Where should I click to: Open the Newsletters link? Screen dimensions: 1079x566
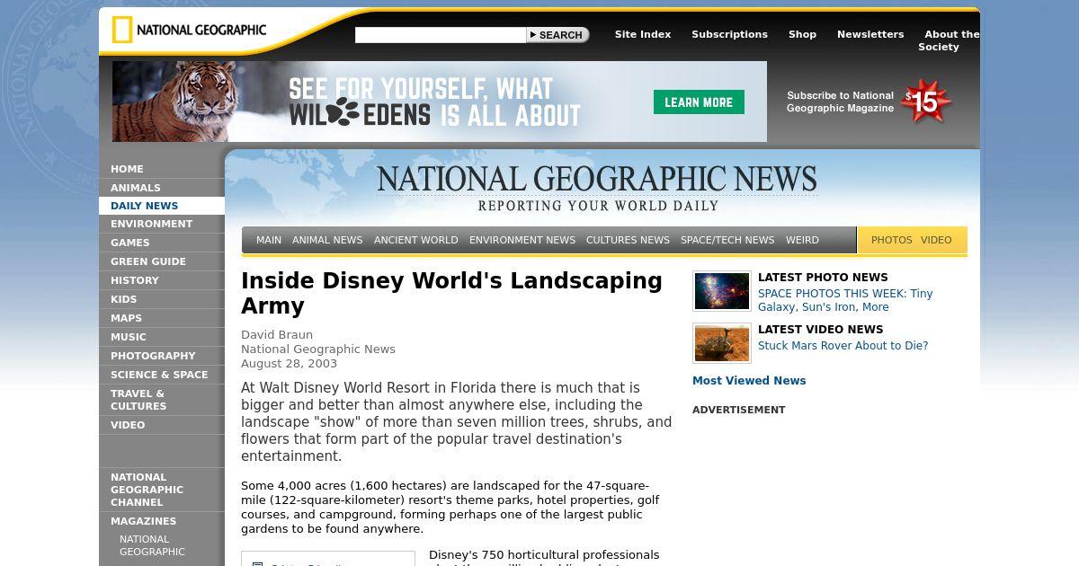point(870,34)
